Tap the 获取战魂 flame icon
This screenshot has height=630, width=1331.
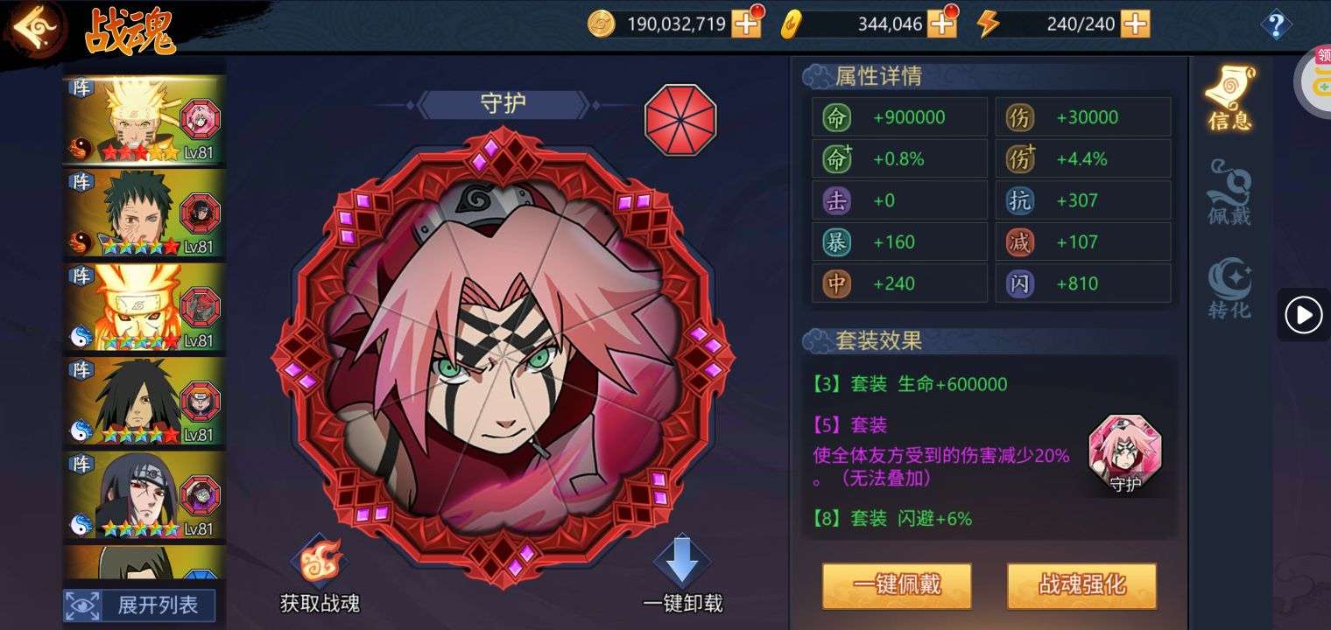320,561
